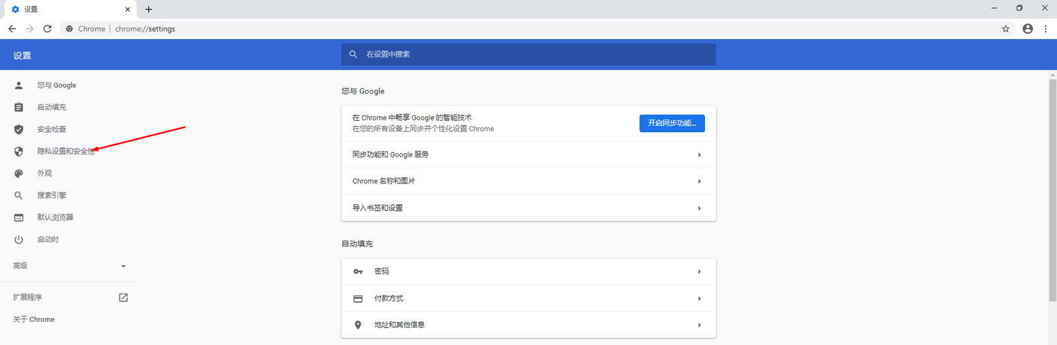Click the external link icon beside 扩展程序
The height and width of the screenshot is (345, 1057).
pyautogui.click(x=123, y=297)
